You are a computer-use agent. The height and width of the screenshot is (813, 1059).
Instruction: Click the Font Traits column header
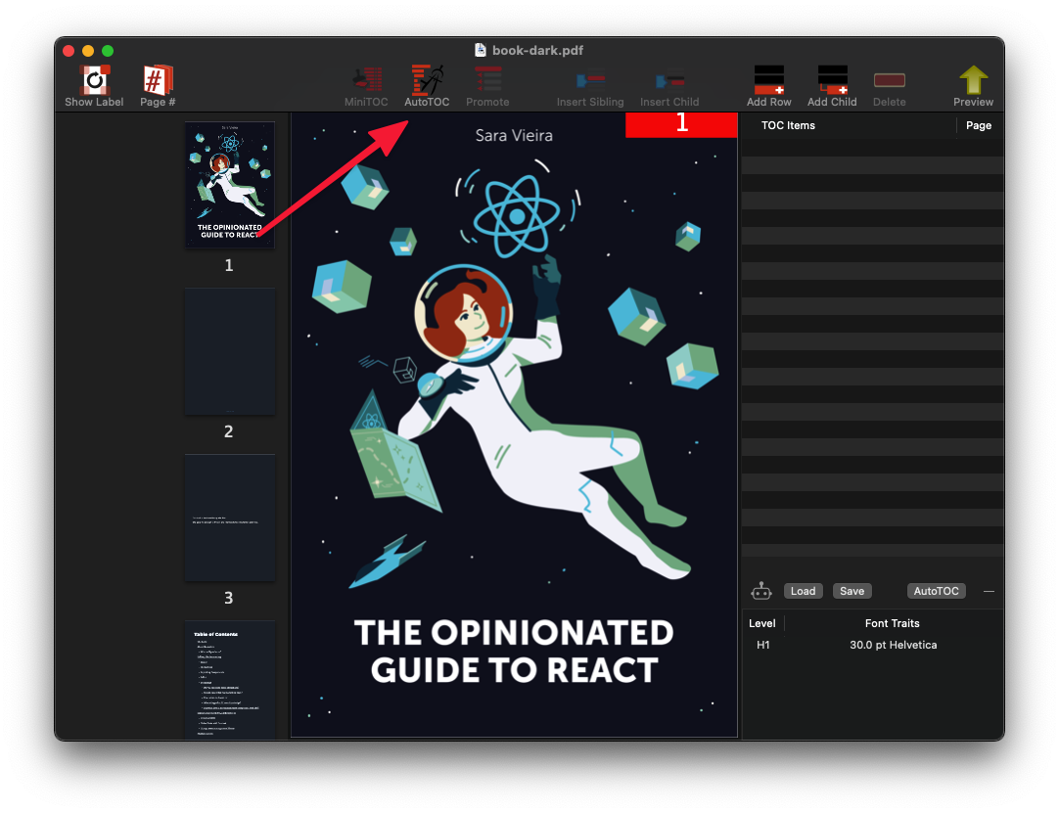893,623
